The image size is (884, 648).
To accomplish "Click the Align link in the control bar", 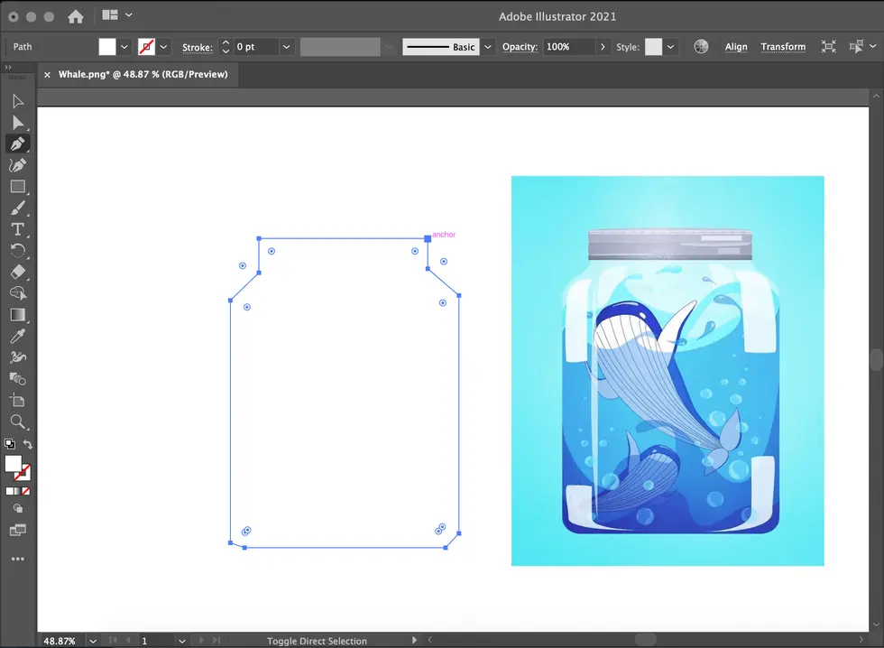I will coord(736,46).
